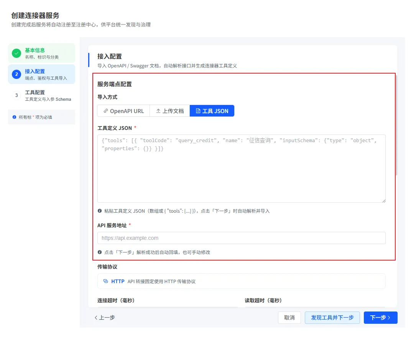Image resolution: width=411 pixels, height=346 pixels.
Task: Select the 工具 JSON import tab
Action: (212, 111)
